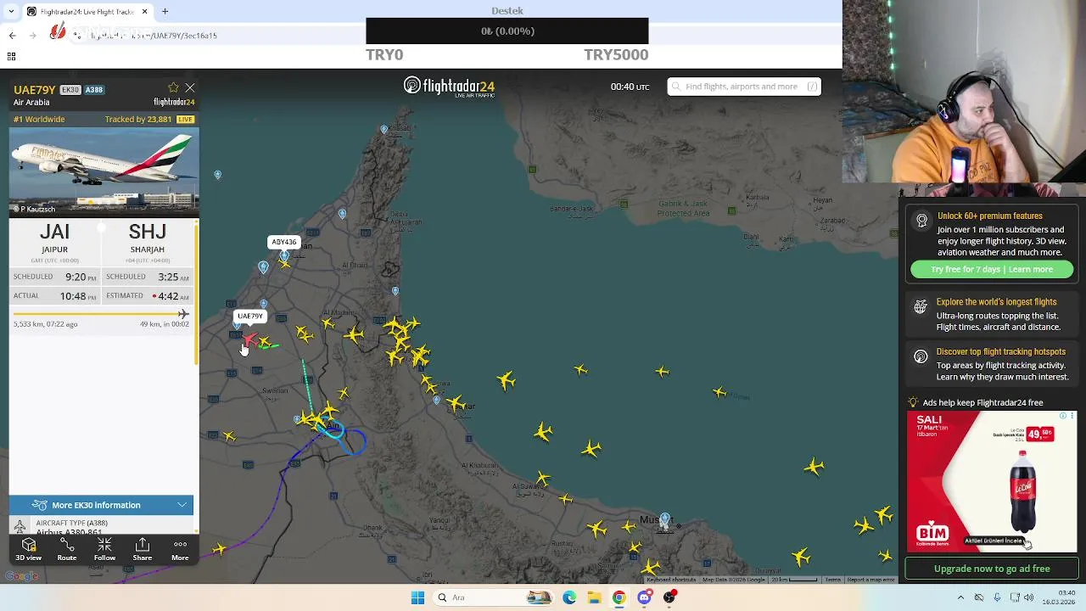Open the ad info icon on BIM advertisement

click(x=1063, y=416)
